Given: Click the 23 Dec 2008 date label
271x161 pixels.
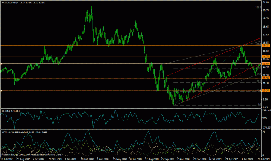Looking at the screenshot, I should [200, 159].
